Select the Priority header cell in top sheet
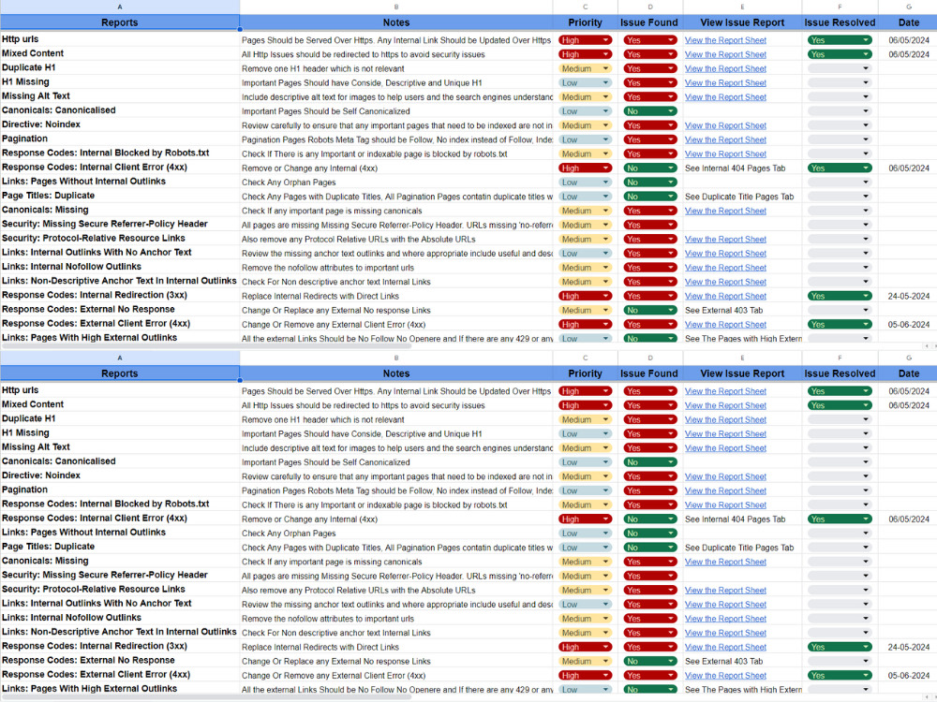 (585, 22)
